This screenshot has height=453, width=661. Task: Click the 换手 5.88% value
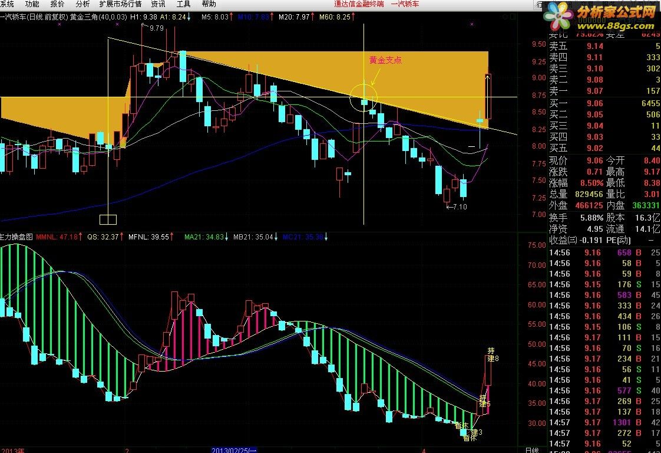point(592,218)
